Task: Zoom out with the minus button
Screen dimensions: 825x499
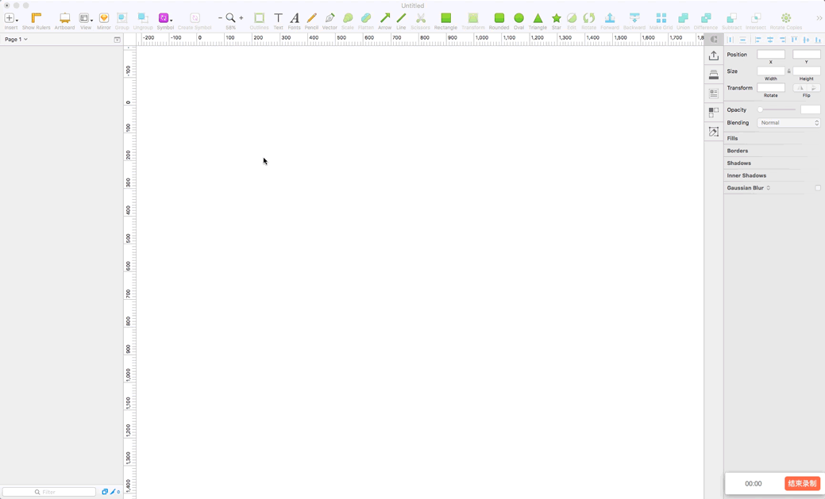Action: pyautogui.click(x=220, y=18)
